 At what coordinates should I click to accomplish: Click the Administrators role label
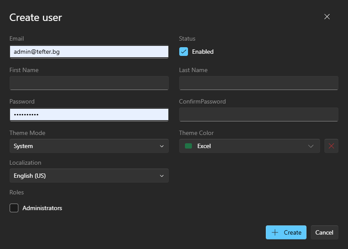(x=42, y=208)
